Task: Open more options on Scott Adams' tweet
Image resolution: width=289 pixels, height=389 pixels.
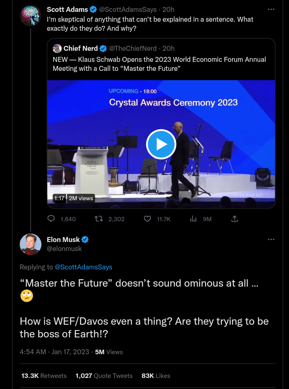Action: tap(271, 9)
